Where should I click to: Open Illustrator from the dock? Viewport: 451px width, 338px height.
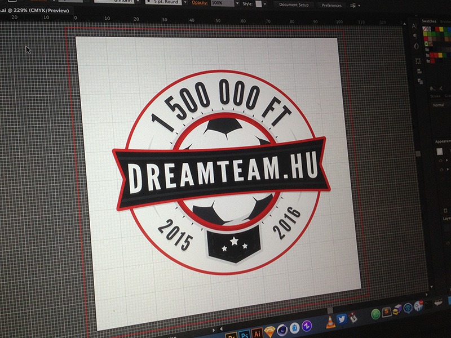coord(257,333)
